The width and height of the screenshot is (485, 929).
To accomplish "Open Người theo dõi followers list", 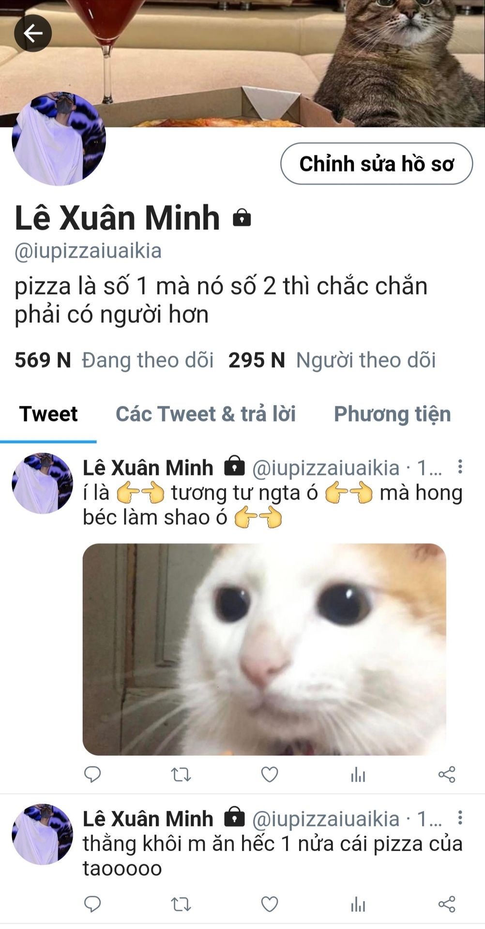I will pos(332,360).
